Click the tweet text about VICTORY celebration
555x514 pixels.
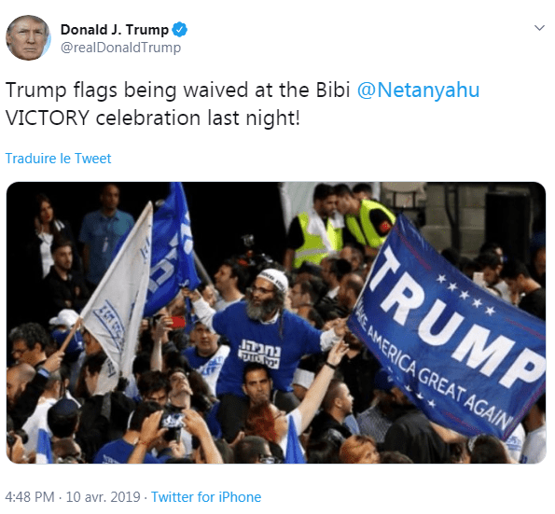click(x=243, y=104)
